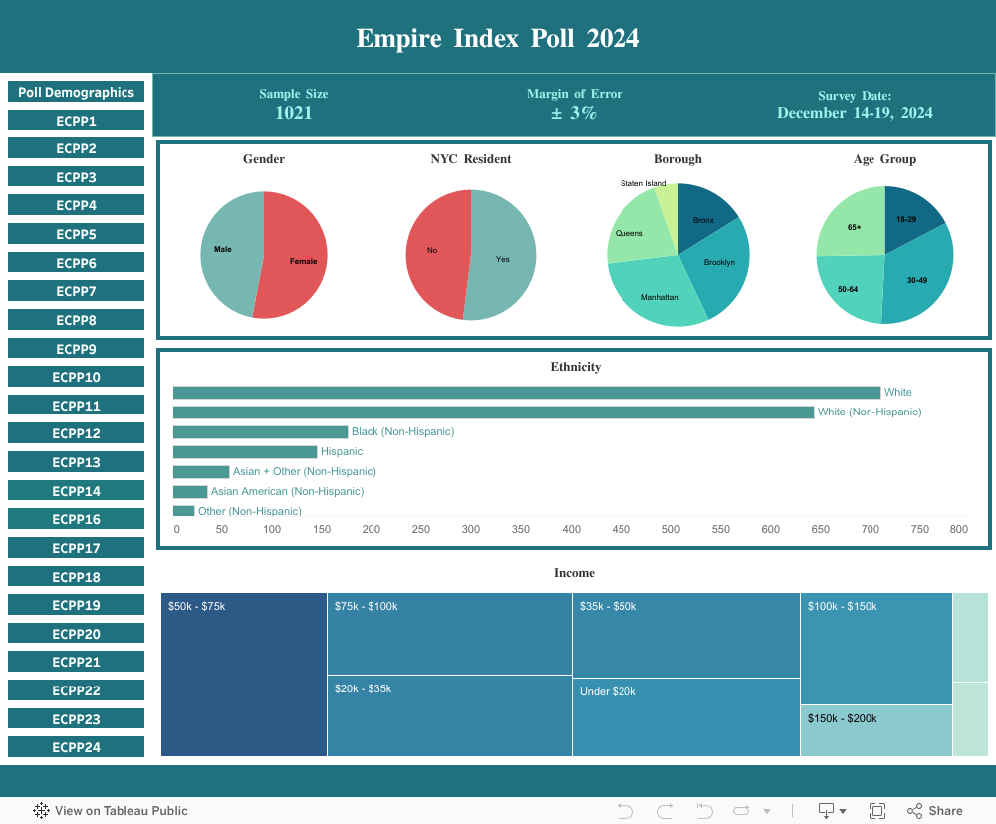Click the Redo arrow icon
Viewport: 996px width, 824px height.
coord(665,811)
